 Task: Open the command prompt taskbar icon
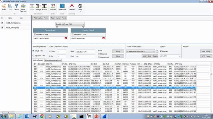click(81, 116)
